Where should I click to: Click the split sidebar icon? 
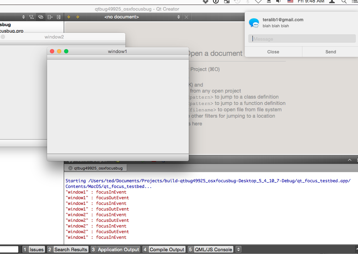(x=50, y=17)
